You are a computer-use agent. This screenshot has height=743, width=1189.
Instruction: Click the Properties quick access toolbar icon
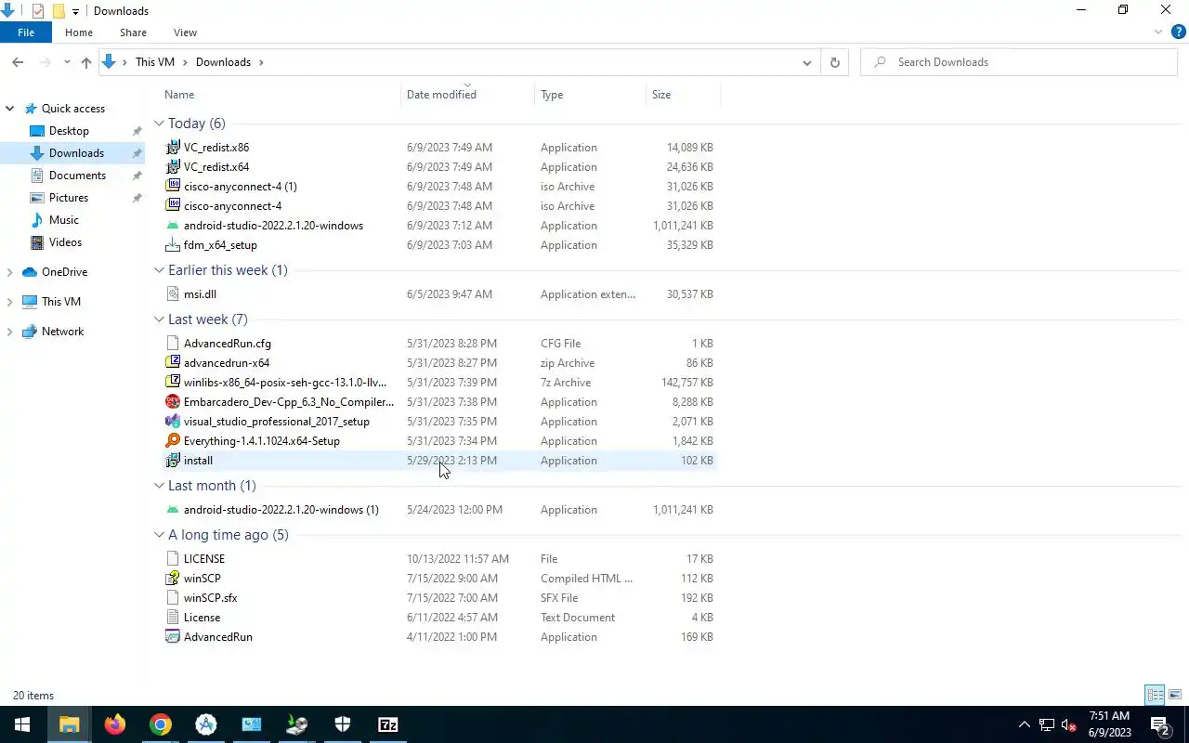(38, 11)
